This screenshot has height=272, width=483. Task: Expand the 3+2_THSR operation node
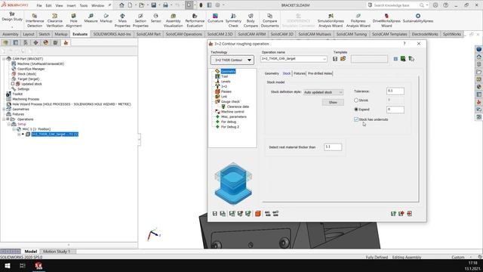[x=19, y=134]
